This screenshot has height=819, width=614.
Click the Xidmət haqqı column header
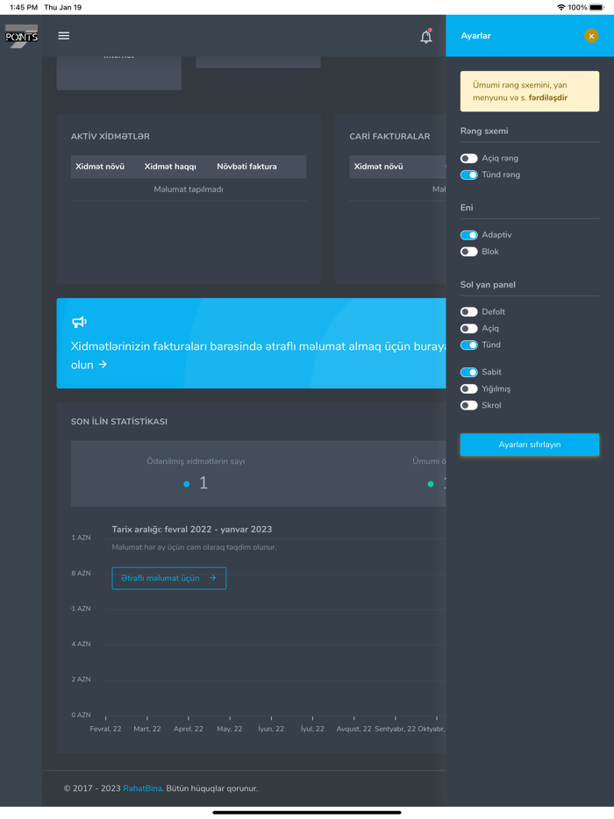[170, 167]
